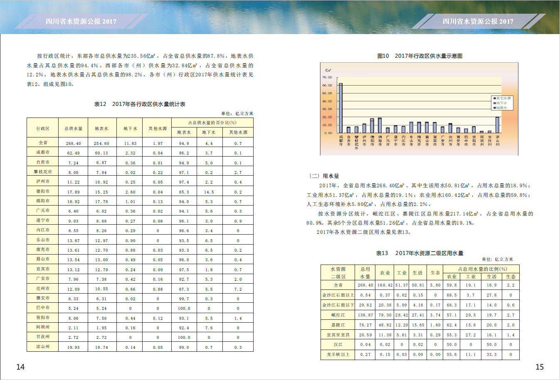Click the 70.00 label on chart y-axis
The height and width of the screenshot is (380, 560).
(x=327, y=77)
